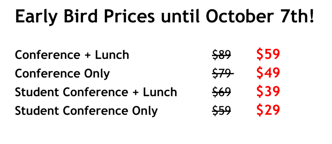
Task: Click the crossed-out $79 price
Action: click(x=223, y=74)
